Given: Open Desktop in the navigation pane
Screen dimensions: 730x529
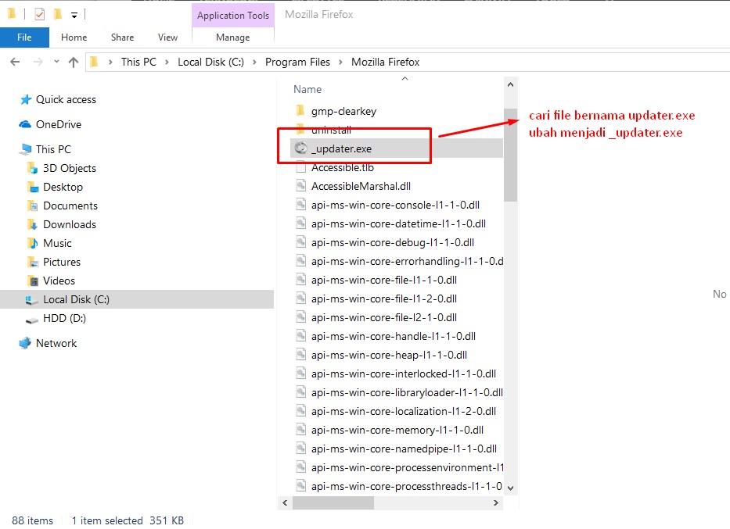Looking at the screenshot, I should click(x=63, y=187).
